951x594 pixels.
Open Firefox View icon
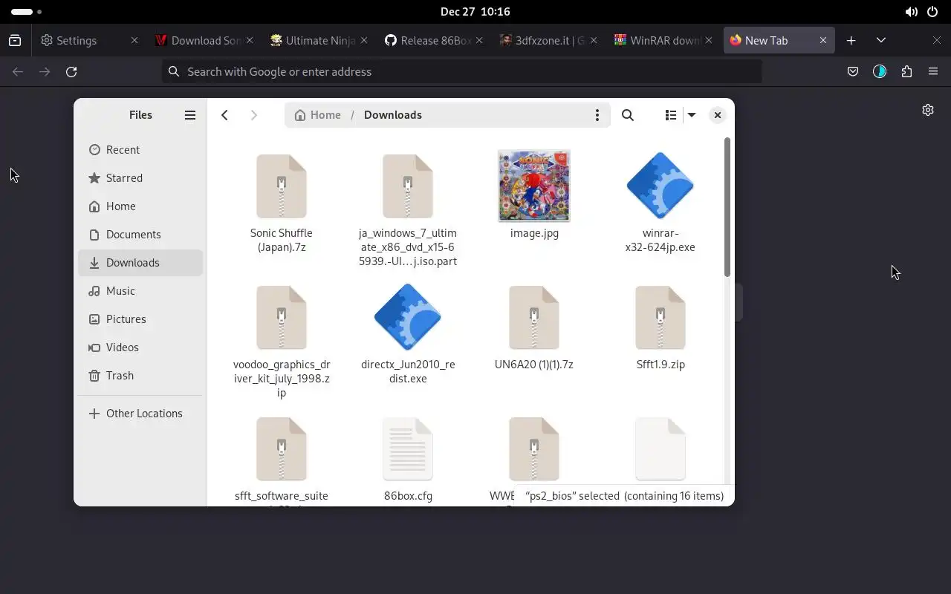(15, 41)
